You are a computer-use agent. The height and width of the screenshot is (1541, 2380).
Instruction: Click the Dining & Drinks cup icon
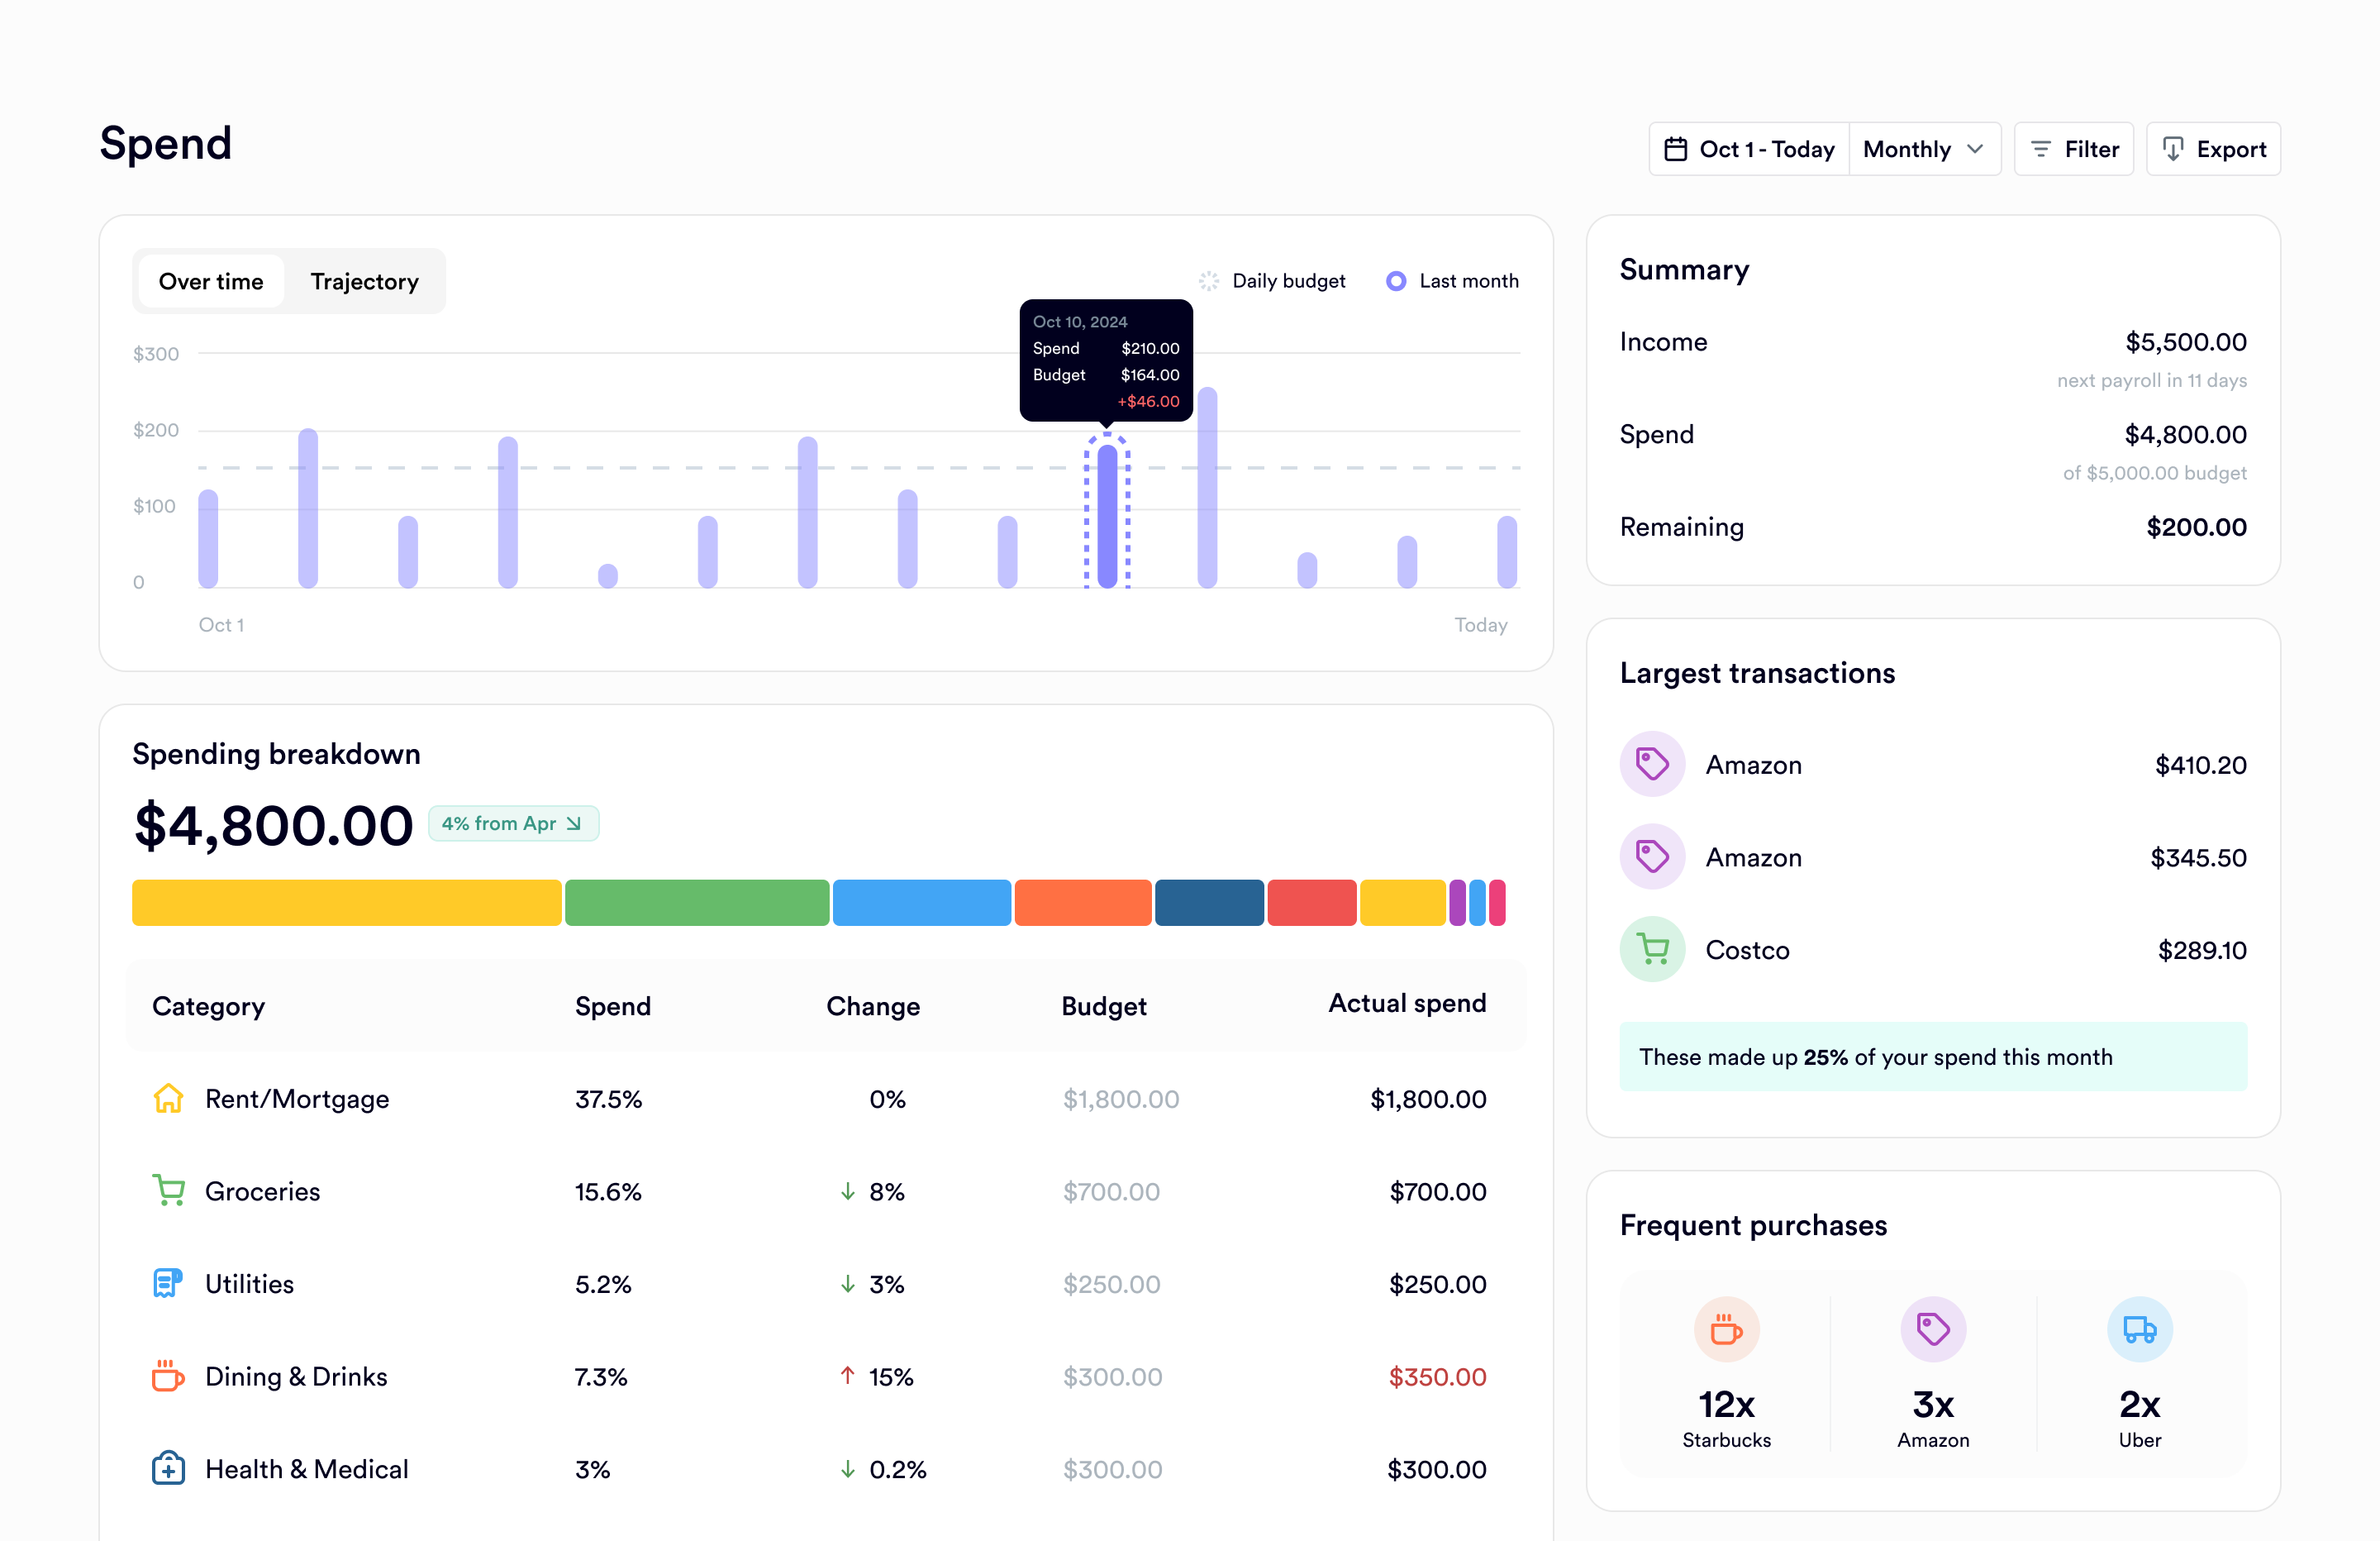click(168, 1376)
